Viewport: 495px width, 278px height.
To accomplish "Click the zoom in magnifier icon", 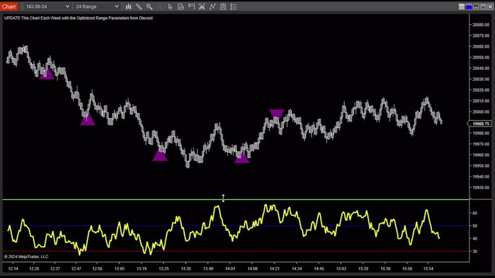I will pos(150,6).
